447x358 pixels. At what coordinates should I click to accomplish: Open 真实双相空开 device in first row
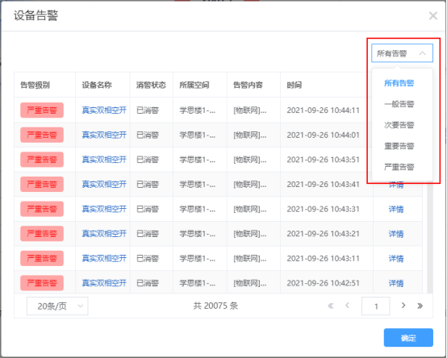click(104, 110)
